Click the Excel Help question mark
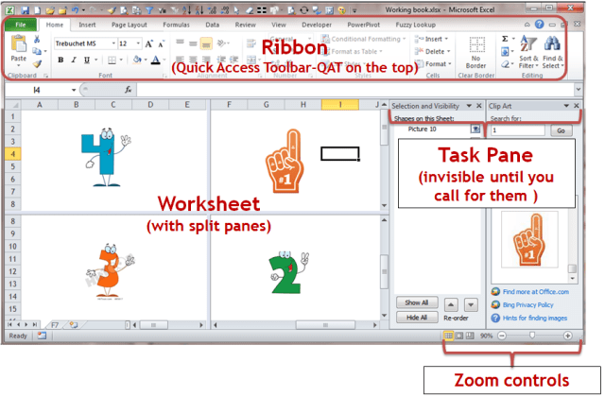 (539, 25)
